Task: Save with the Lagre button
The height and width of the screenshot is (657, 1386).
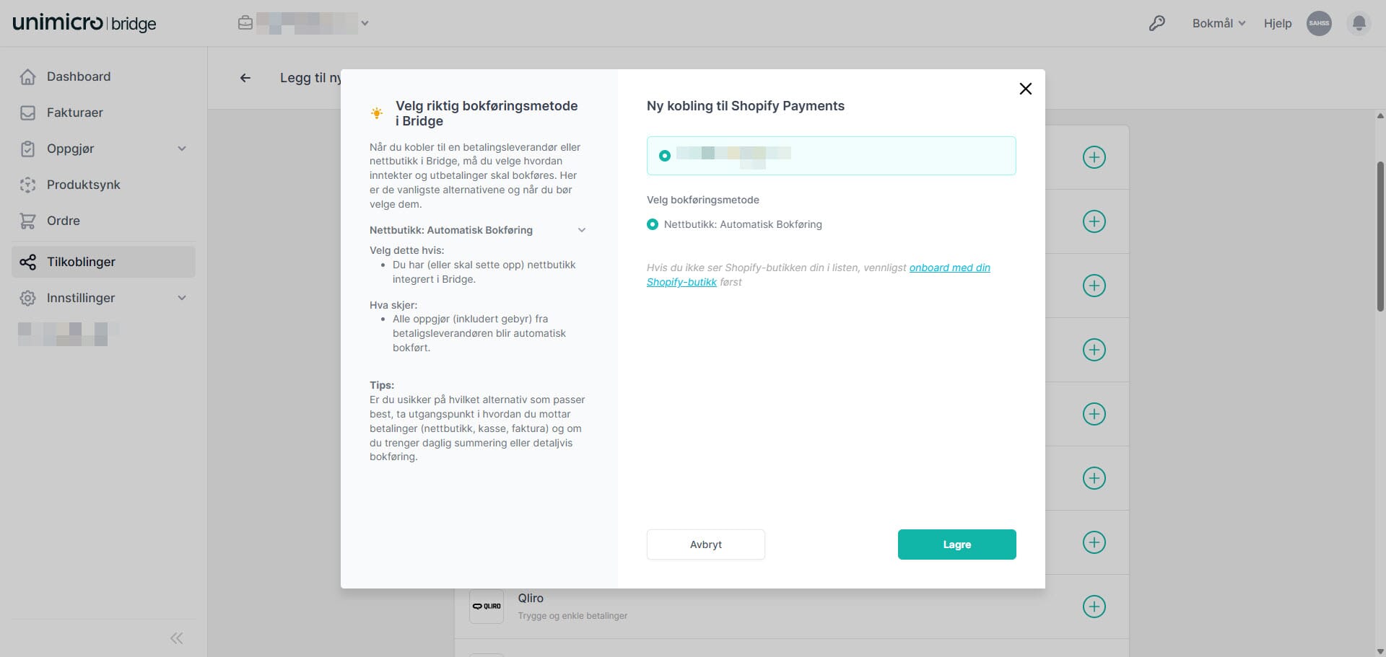Action: [956, 544]
